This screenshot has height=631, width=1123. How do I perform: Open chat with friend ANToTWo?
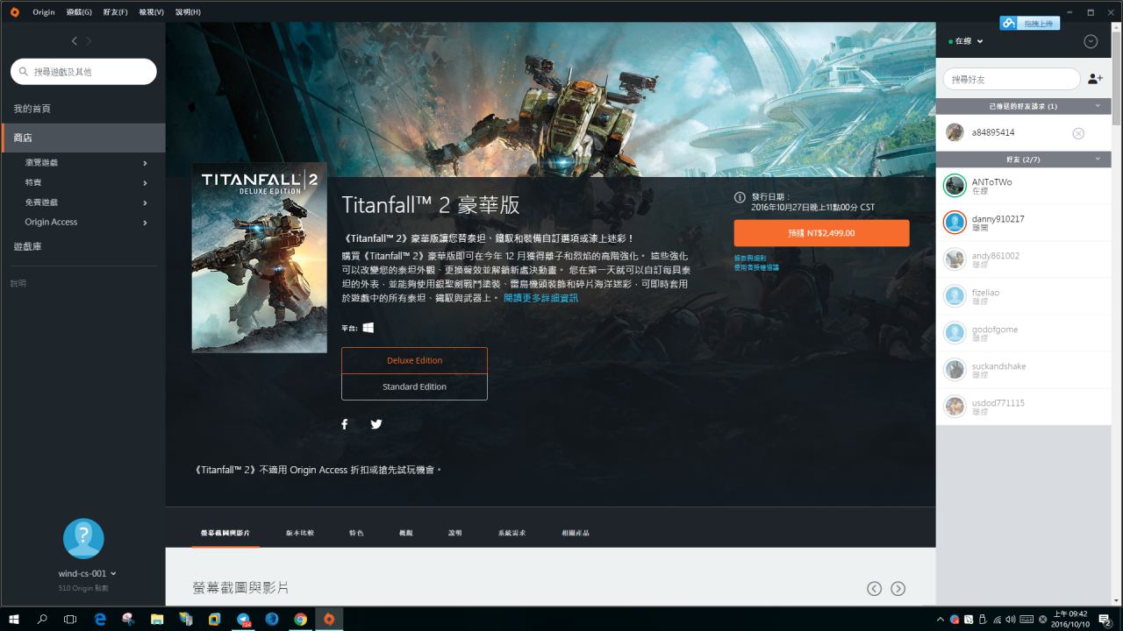click(x=1024, y=186)
